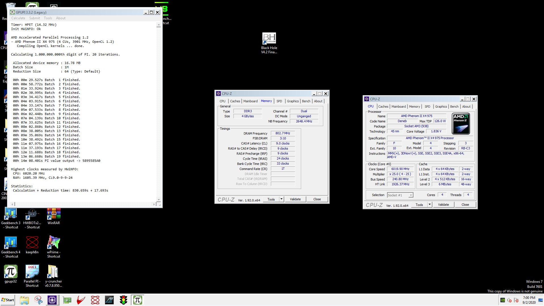
Task: Switch to Mainboard tab in Memory CPU-Z window
Action: [250, 101]
